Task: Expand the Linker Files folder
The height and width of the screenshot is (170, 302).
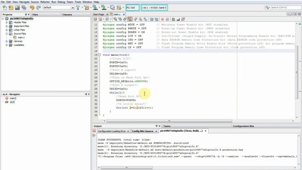Action: coord(7,30)
